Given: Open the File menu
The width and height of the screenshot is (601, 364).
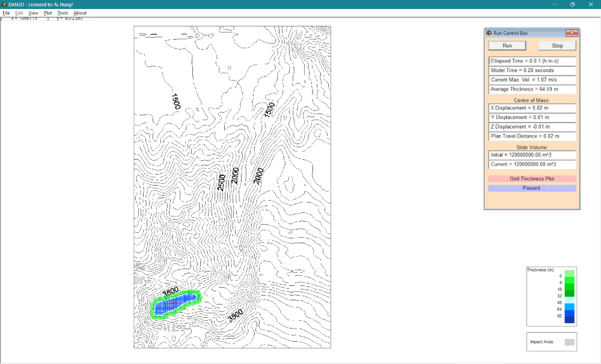Looking at the screenshot, I should [6, 13].
